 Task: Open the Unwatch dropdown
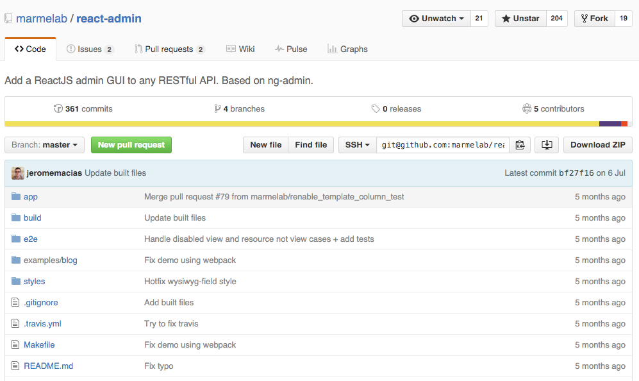click(436, 19)
